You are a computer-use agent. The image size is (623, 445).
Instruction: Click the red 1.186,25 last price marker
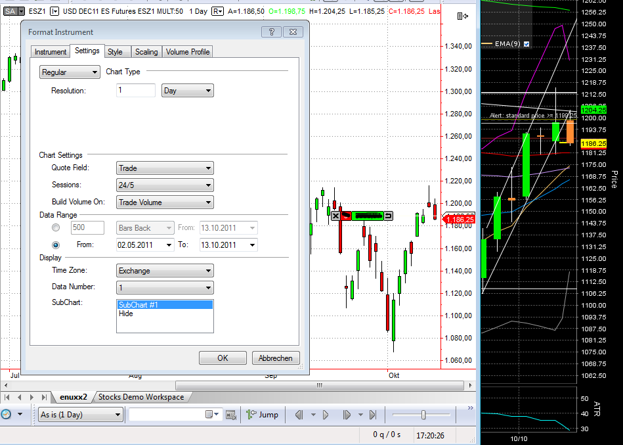coord(459,220)
